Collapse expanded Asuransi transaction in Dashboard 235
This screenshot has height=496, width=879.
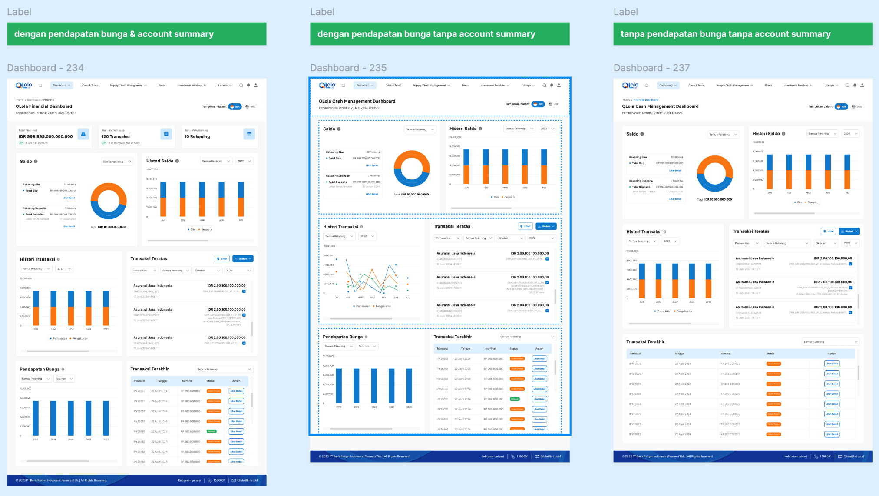(x=547, y=283)
